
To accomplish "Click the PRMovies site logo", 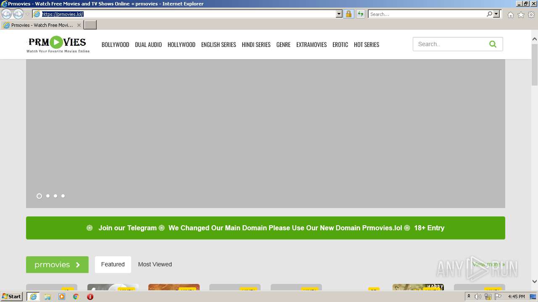I will pos(58,44).
